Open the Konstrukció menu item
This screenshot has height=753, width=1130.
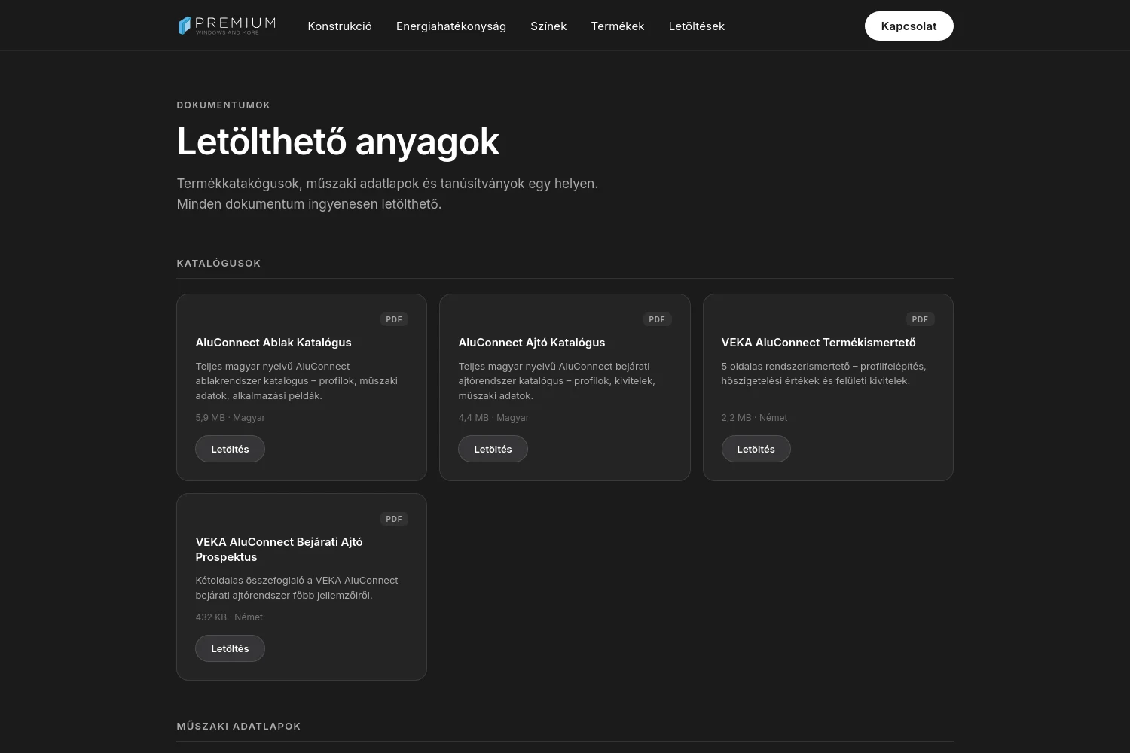click(340, 26)
